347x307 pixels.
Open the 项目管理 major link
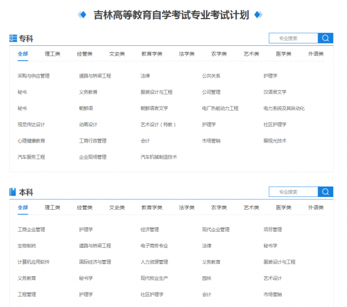[x=272, y=229]
